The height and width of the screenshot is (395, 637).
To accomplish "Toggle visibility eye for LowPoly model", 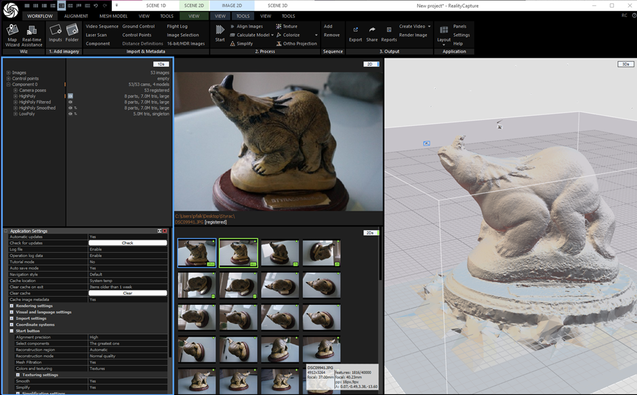I will click(70, 115).
